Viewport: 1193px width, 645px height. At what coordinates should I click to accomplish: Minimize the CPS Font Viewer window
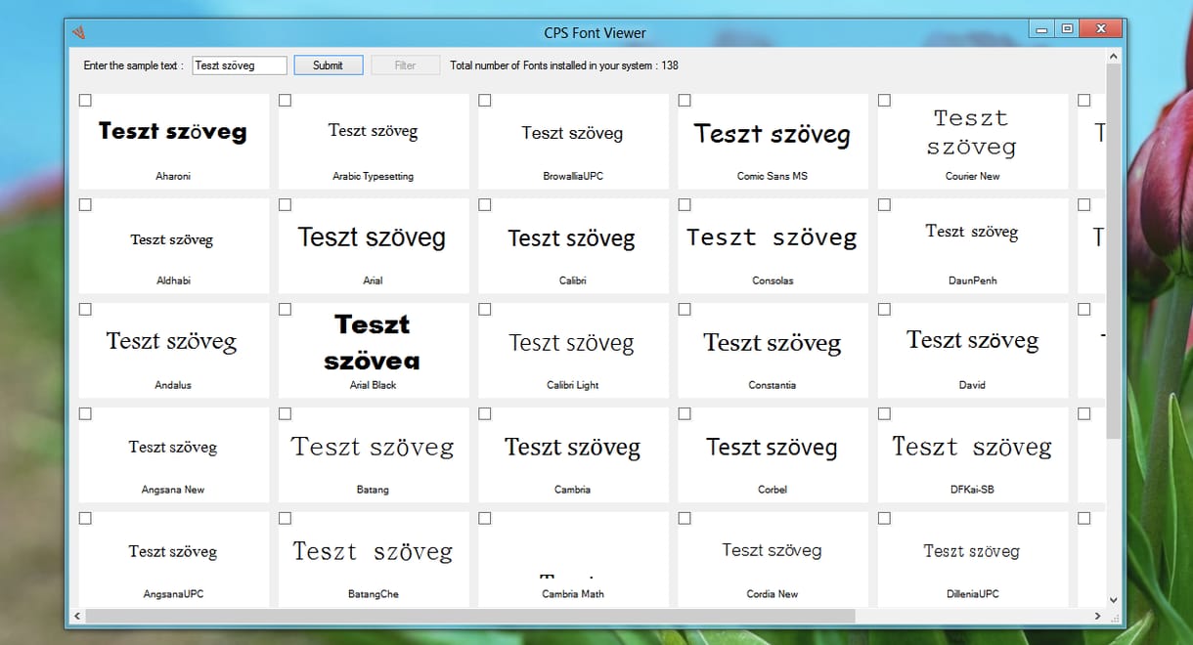[x=1041, y=29]
